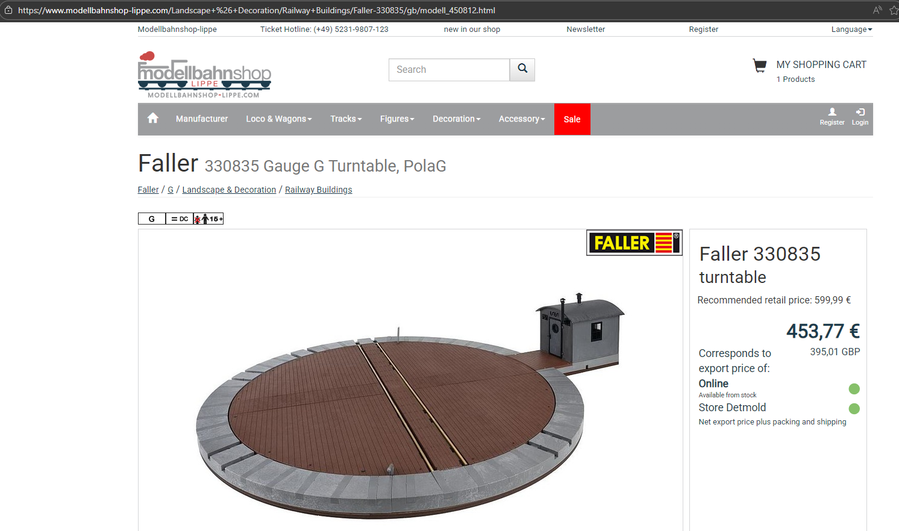Expand the Decoration dropdown
This screenshot has height=531, width=899.
[x=456, y=119]
